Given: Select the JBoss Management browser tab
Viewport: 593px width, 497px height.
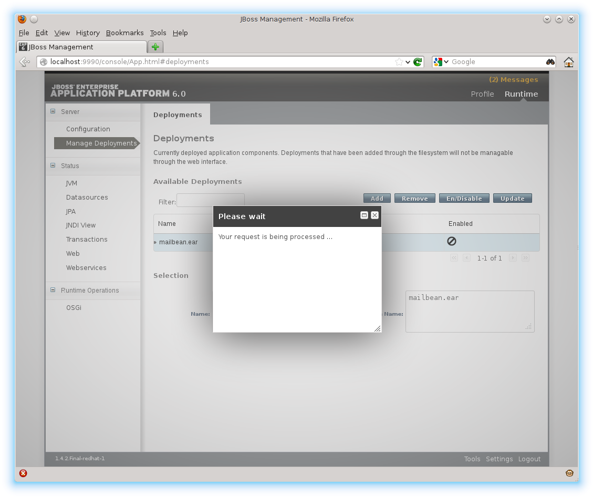Looking at the screenshot, I should (82, 47).
